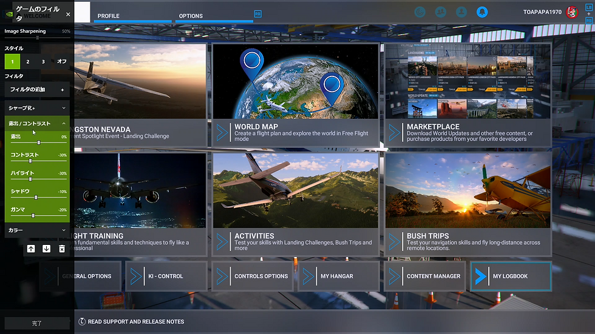Viewport: 595px width, 334px height.
Task: Click chevron icon on KI - CONTROL
Action: (x=136, y=276)
